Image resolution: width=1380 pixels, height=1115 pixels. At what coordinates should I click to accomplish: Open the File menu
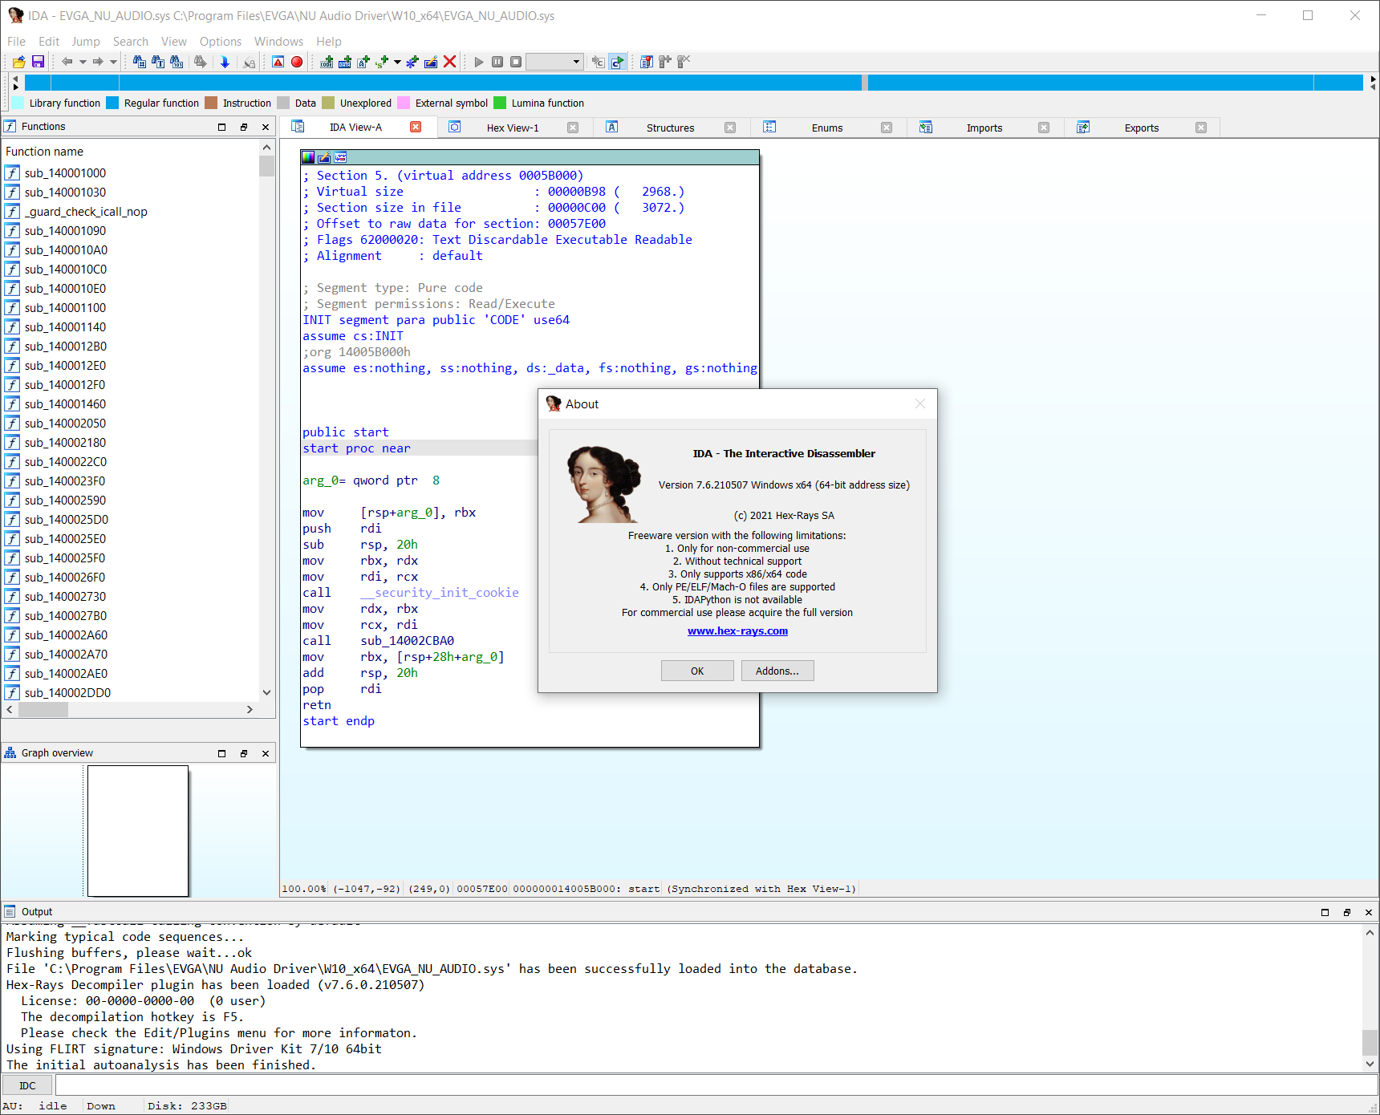pos(16,42)
